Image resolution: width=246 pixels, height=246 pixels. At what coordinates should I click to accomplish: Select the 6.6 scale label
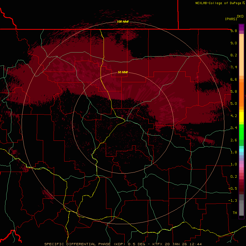(234, 79)
